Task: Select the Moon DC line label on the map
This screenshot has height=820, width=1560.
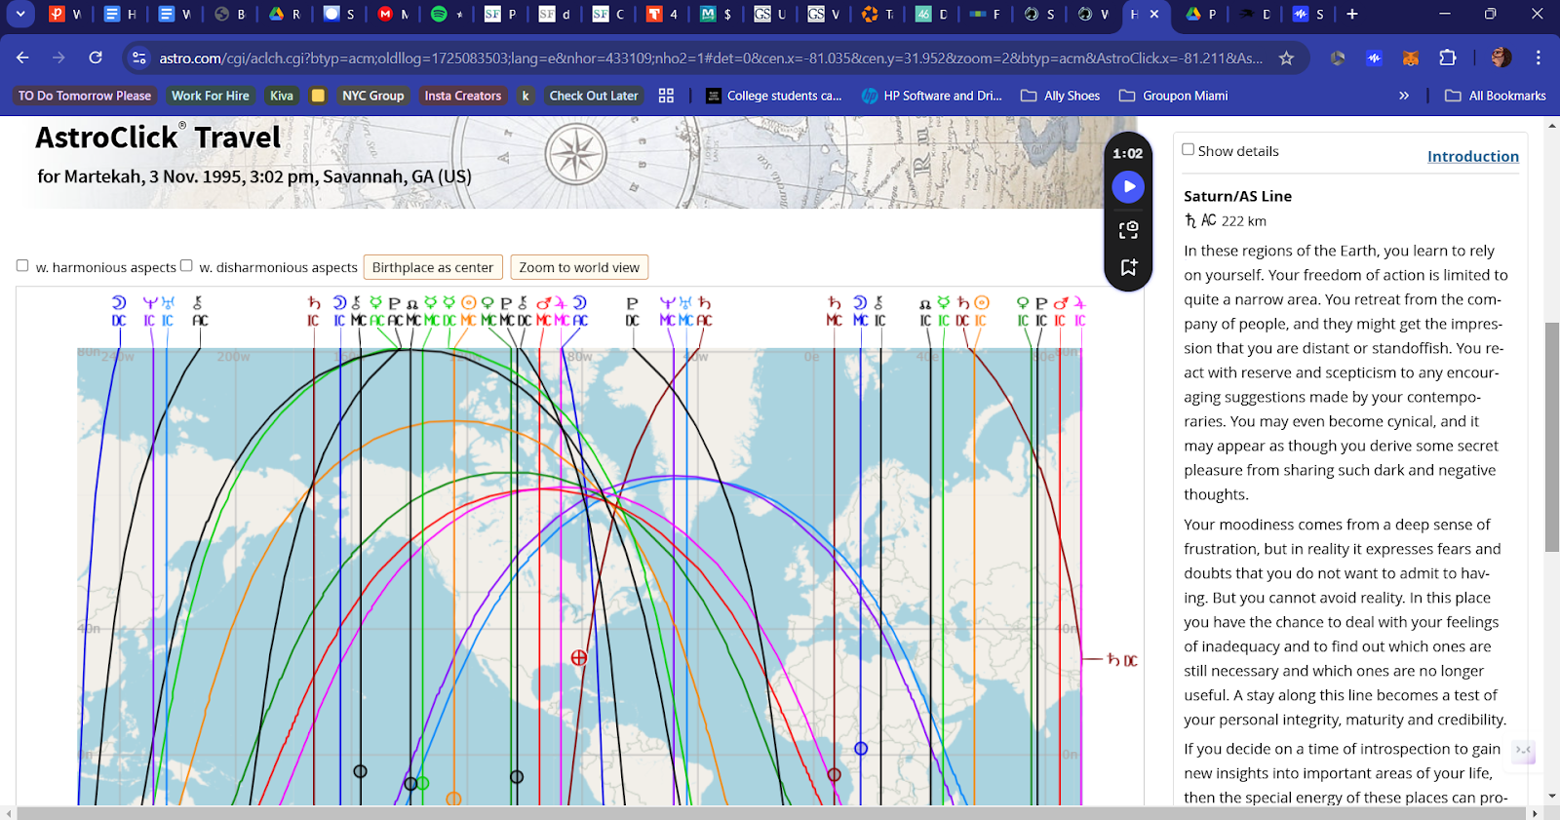Action: point(119,311)
